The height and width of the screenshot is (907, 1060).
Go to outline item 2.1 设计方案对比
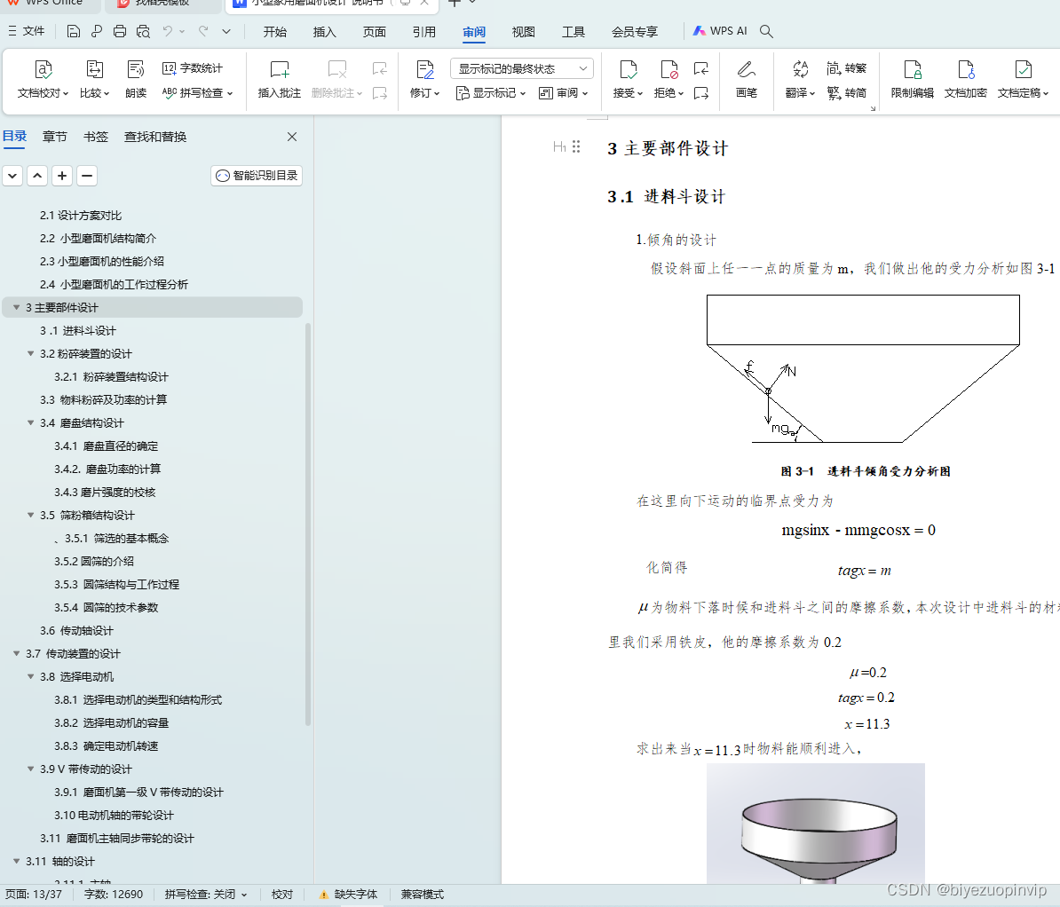pyautogui.click(x=81, y=215)
